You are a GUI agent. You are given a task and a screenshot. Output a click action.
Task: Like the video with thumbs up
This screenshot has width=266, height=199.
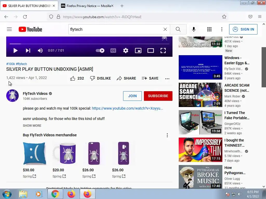point(77,78)
